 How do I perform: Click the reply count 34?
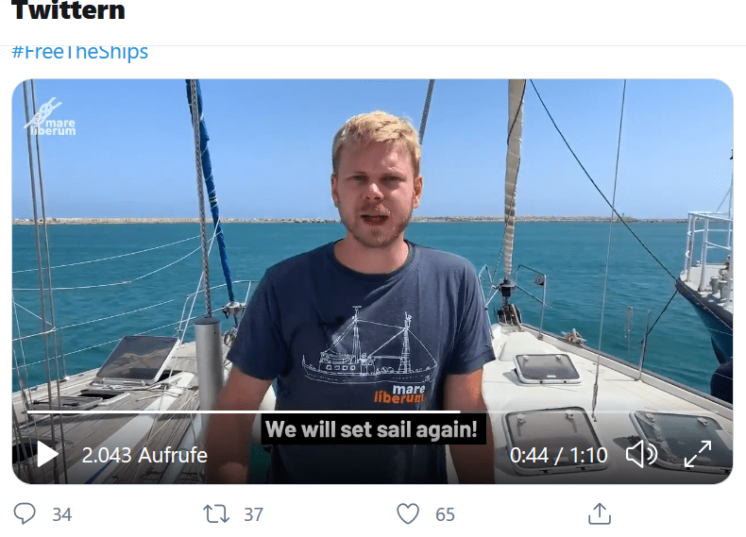click(x=61, y=514)
